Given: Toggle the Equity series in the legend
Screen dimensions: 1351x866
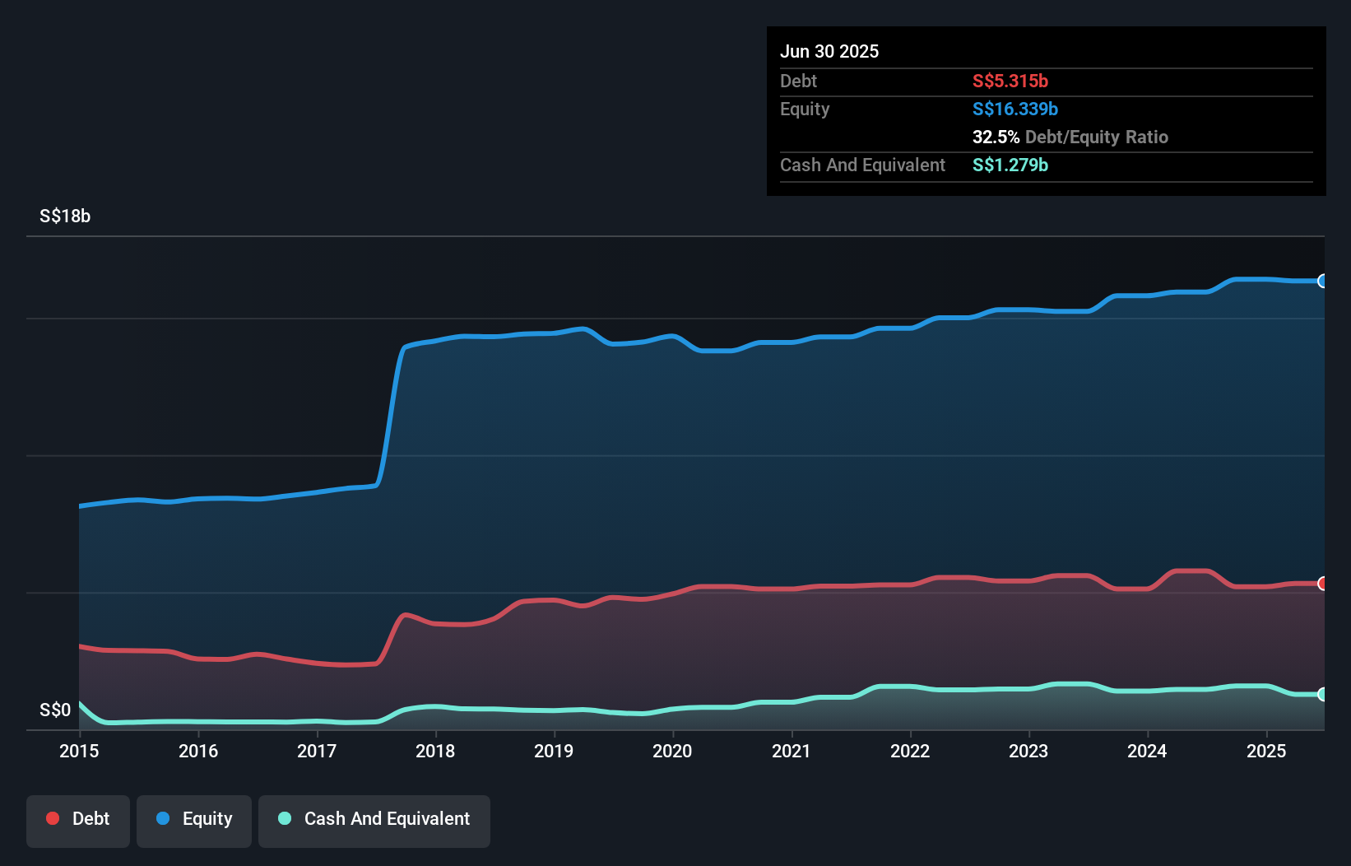Looking at the screenshot, I should point(194,820).
